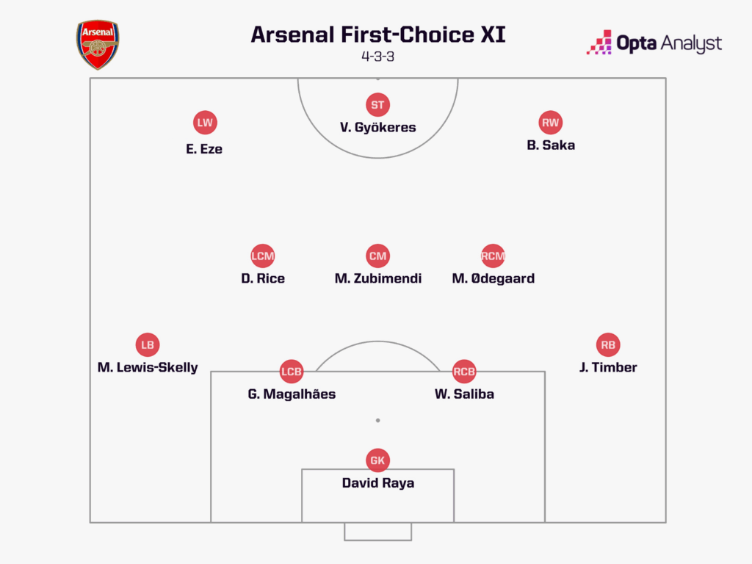
Task: Select the LB position circle
Action: click(148, 344)
